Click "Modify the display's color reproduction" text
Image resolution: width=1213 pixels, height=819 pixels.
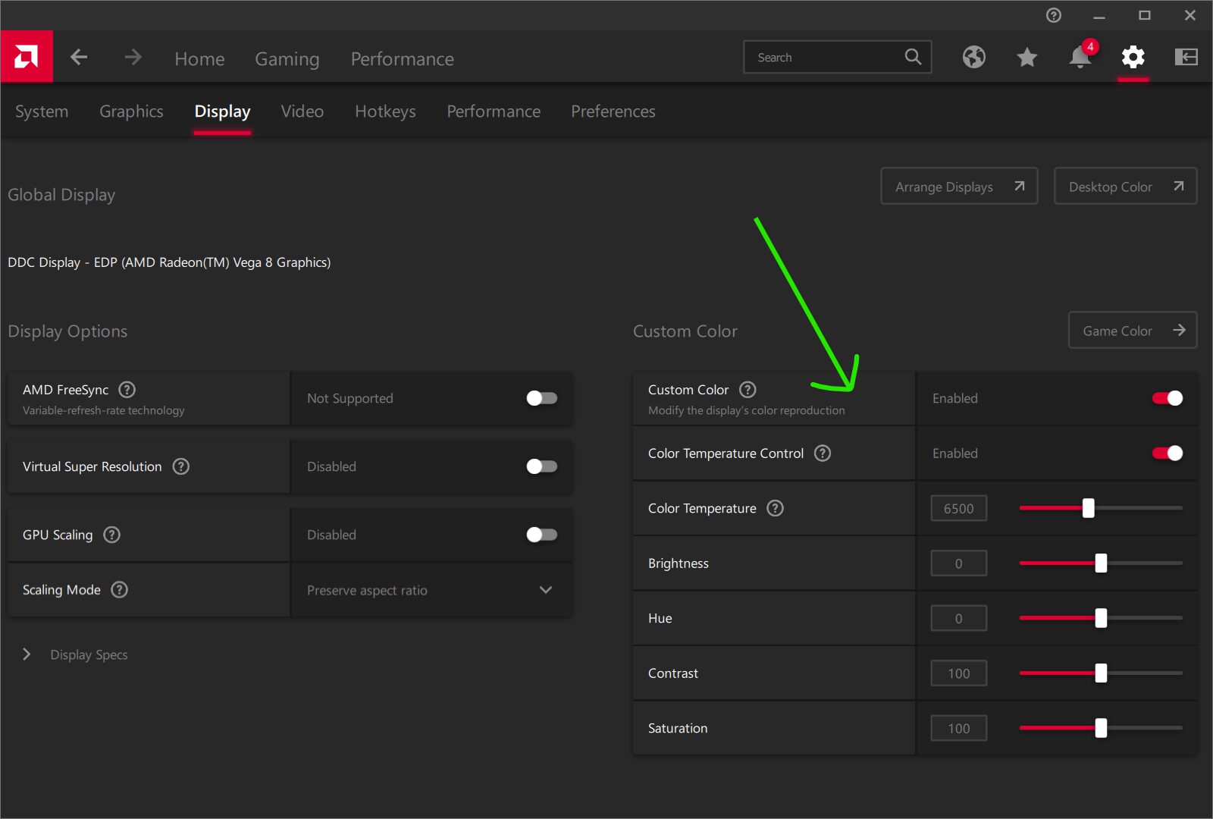click(746, 410)
